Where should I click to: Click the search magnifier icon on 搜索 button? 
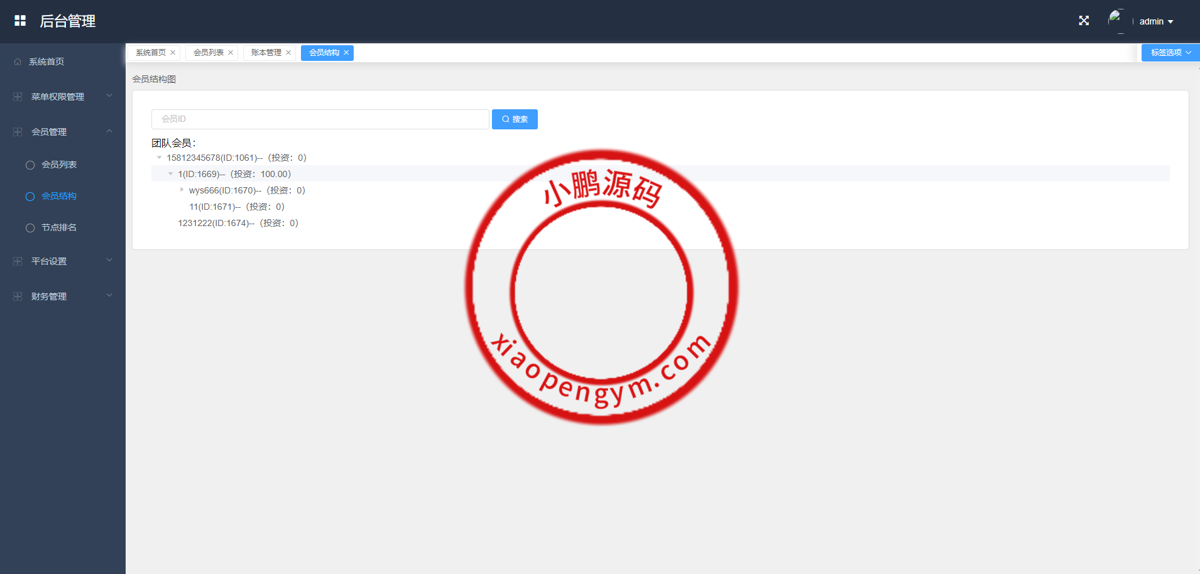click(x=505, y=119)
